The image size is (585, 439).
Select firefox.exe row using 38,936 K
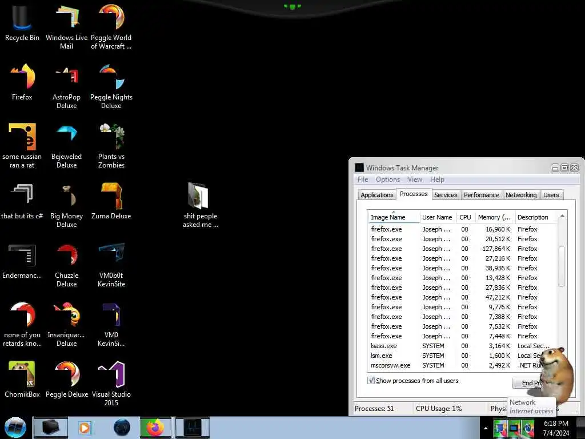click(x=463, y=268)
